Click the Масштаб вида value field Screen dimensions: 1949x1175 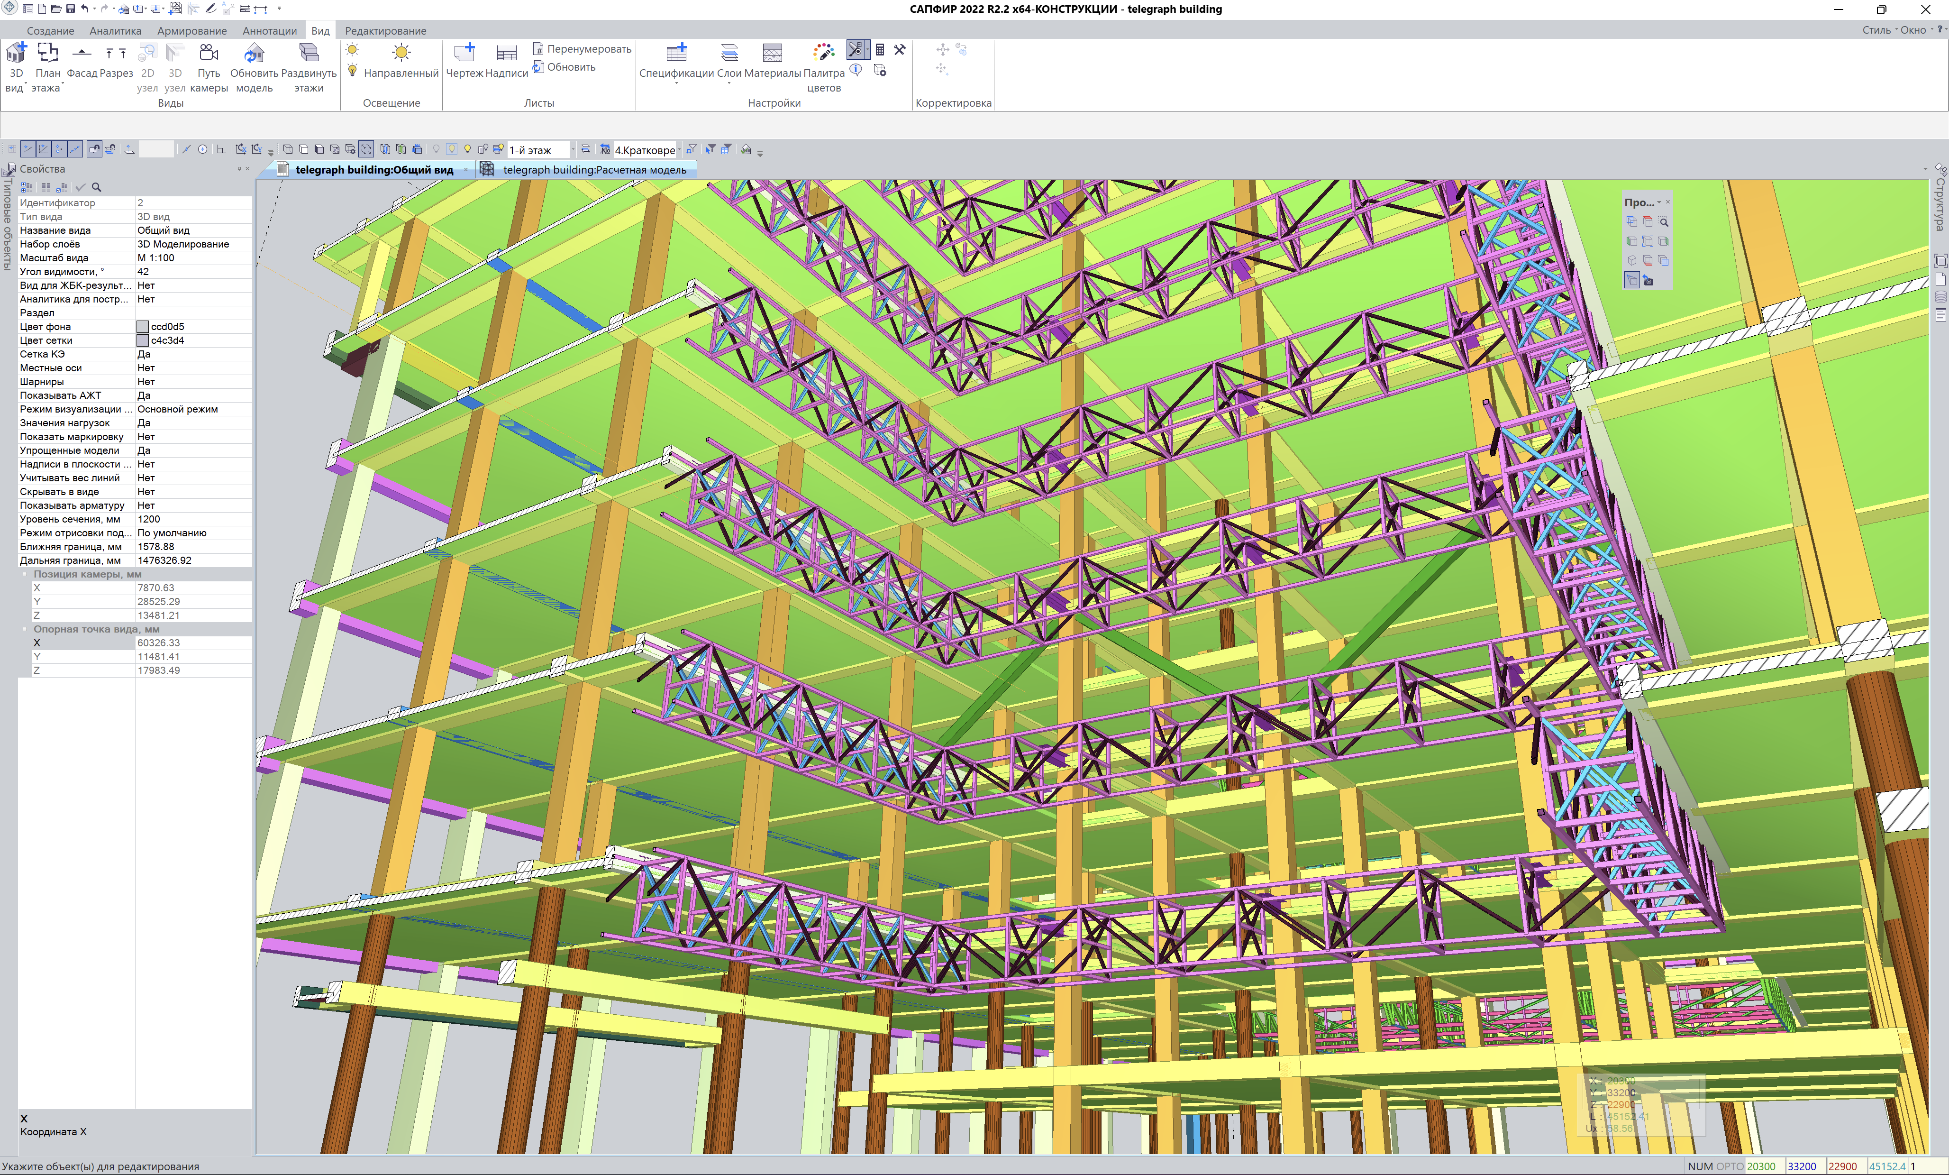193,258
